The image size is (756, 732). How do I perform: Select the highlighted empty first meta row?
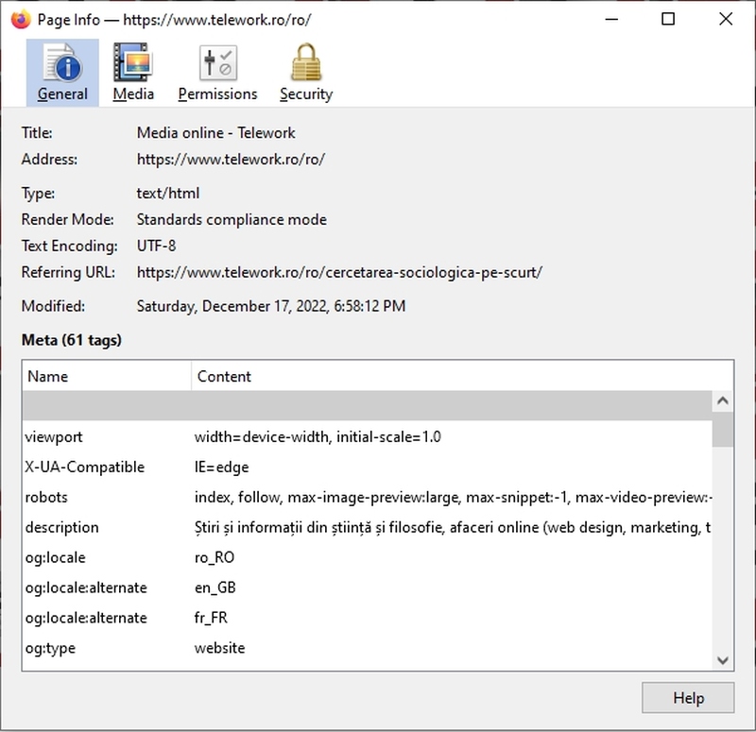click(x=368, y=406)
